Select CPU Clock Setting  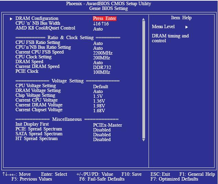pyautogui.click(x=33, y=57)
